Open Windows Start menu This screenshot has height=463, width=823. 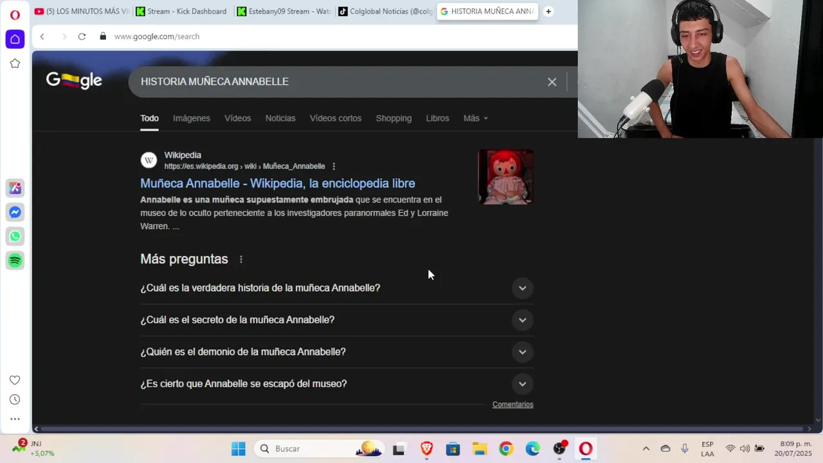tap(239, 449)
